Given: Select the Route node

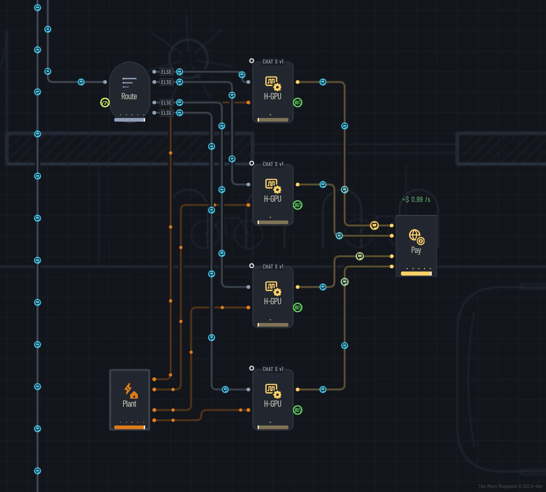Looking at the screenshot, I should click(x=129, y=92).
